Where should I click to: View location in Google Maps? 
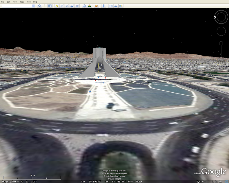(x=121, y=6)
